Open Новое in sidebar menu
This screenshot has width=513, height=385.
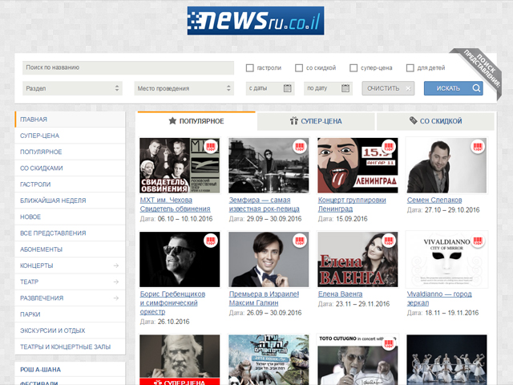pyautogui.click(x=70, y=217)
